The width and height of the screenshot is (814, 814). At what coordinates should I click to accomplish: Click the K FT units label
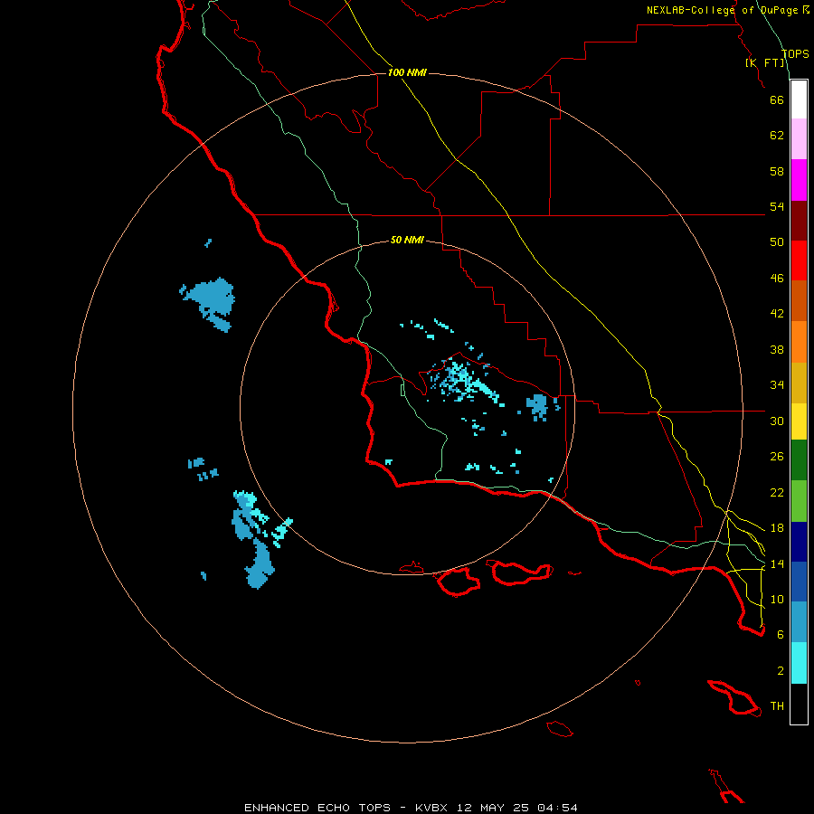tap(765, 62)
